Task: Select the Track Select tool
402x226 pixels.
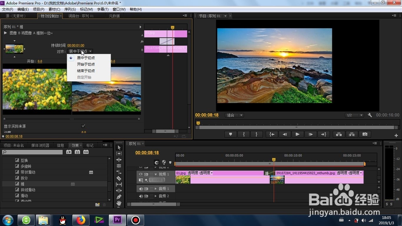Action: coord(119,153)
